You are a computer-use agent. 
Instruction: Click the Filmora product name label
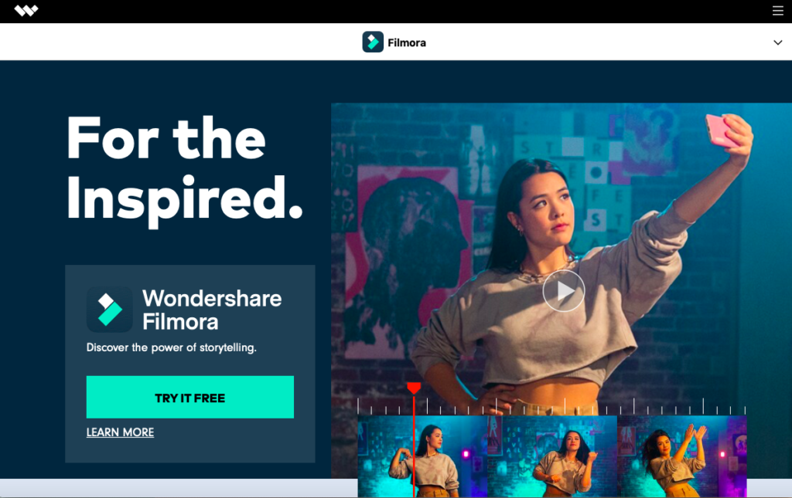pyautogui.click(x=407, y=42)
